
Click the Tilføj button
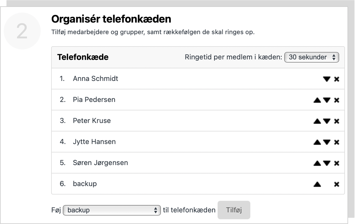tap(234, 210)
